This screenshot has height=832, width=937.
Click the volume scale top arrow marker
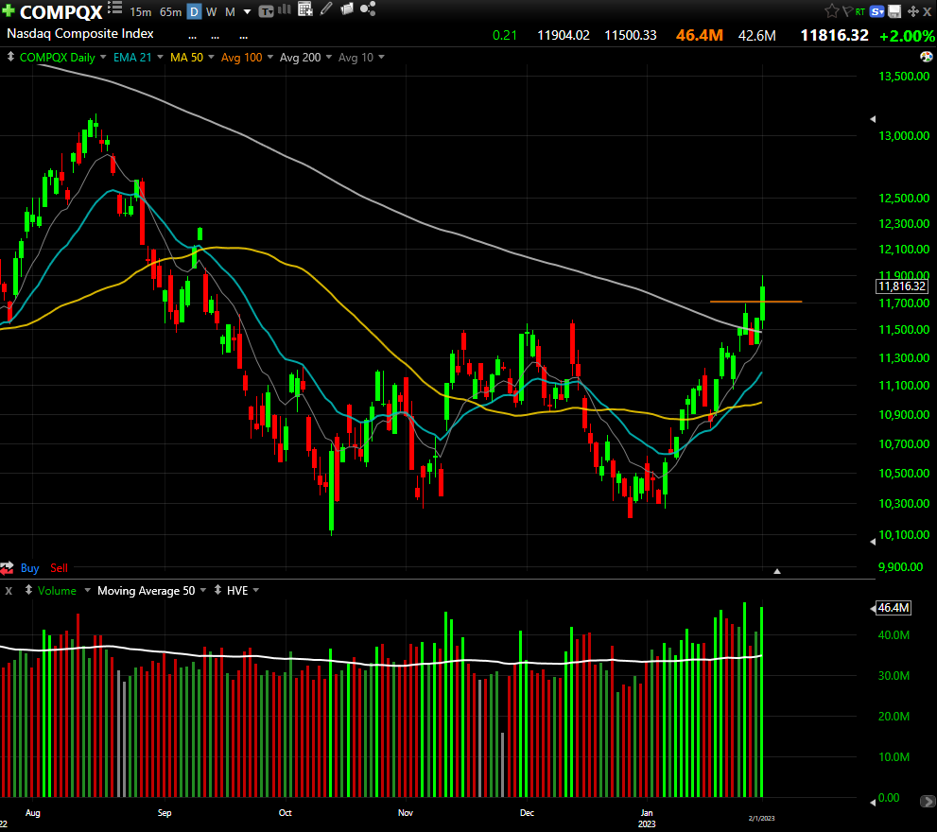(x=873, y=609)
